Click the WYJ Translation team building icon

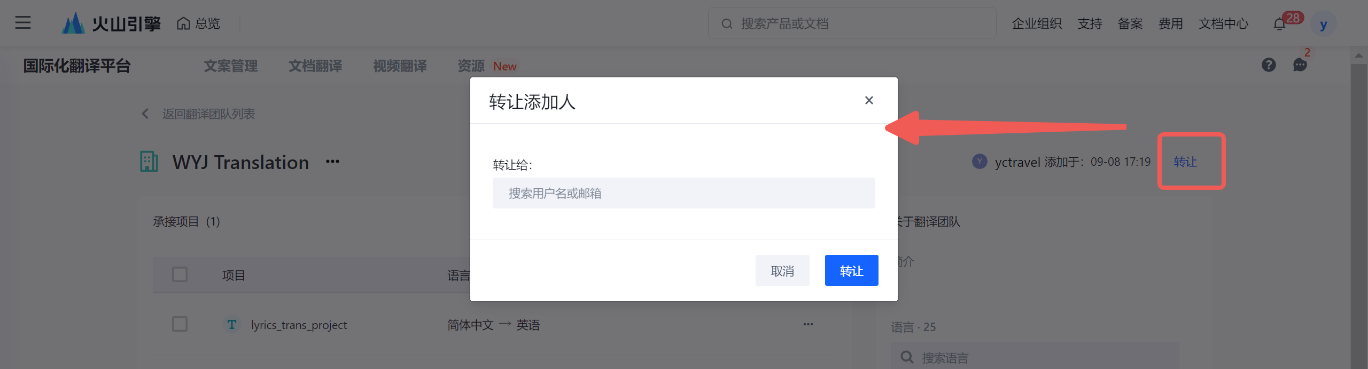coord(149,162)
